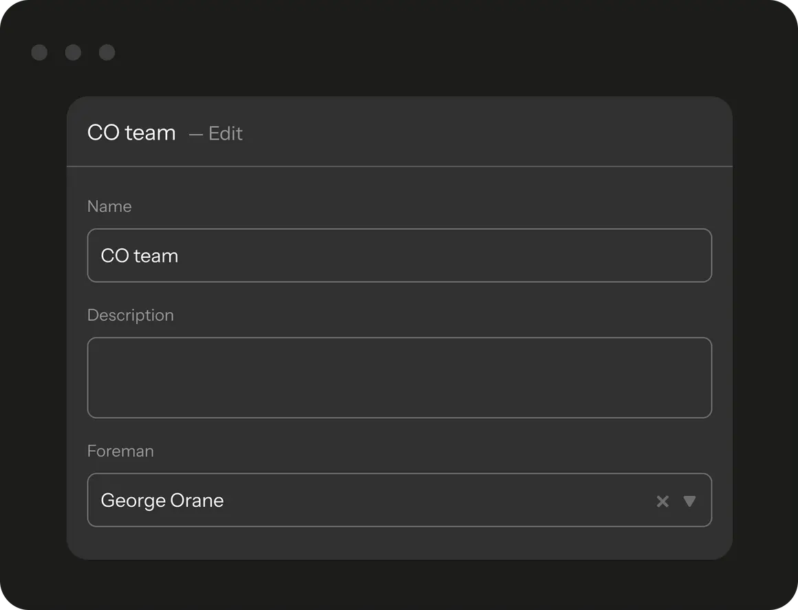
Task: Expand the Foreman dropdown triangle arrow
Action: [x=689, y=501]
